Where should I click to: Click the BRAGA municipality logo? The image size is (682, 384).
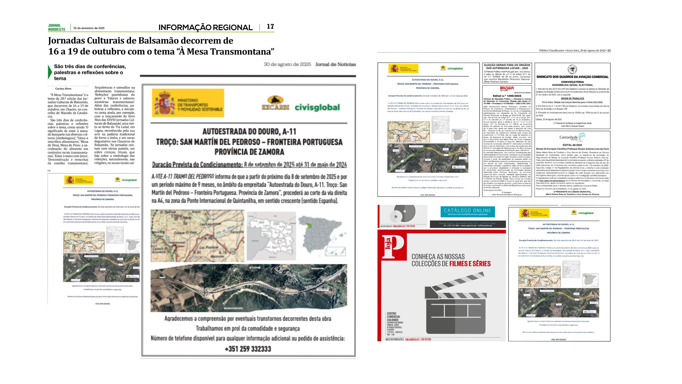pyautogui.click(x=507, y=89)
